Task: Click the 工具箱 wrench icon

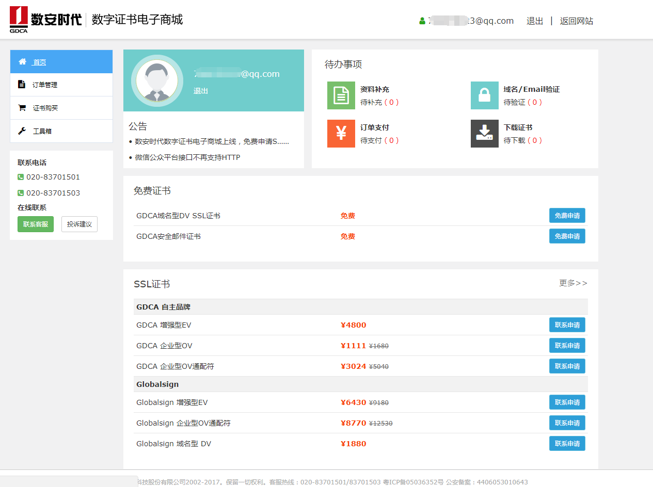Action: pos(22,131)
